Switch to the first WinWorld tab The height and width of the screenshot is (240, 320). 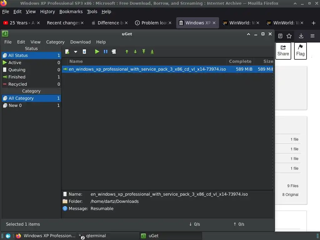click(241, 23)
